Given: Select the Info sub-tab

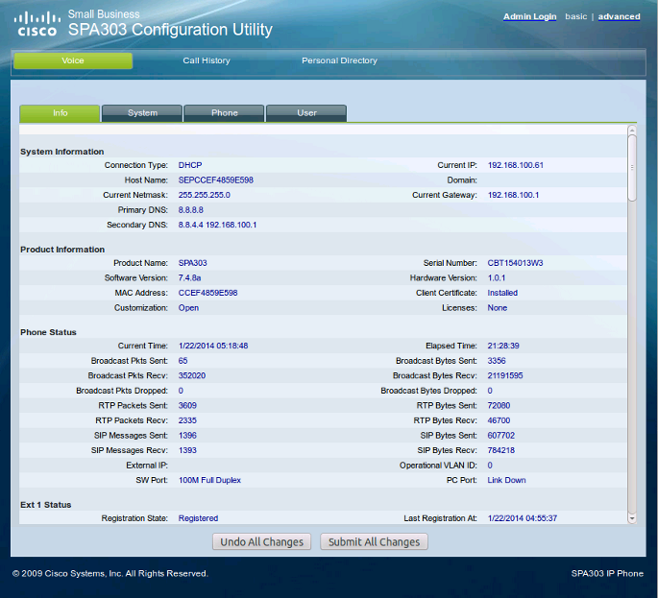Looking at the screenshot, I should [60, 113].
